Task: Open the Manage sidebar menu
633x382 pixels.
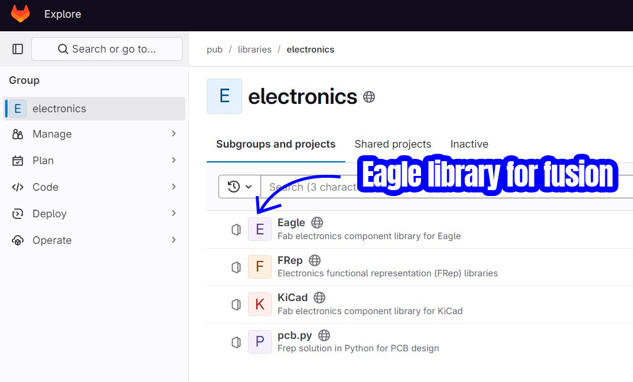Action: [94, 134]
